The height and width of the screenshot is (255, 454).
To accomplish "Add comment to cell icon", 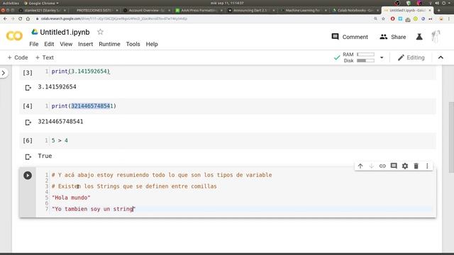I will 394,166.
